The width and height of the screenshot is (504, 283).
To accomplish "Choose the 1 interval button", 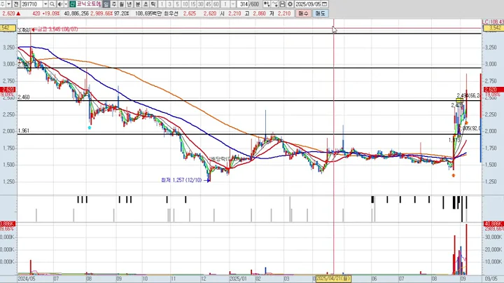I will (162, 4).
